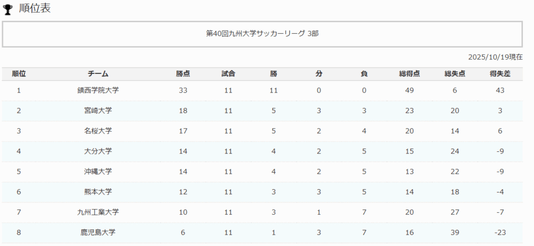Click the 2025/10/19現在 date text
This screenshot has width=534, height=246.
495,57
